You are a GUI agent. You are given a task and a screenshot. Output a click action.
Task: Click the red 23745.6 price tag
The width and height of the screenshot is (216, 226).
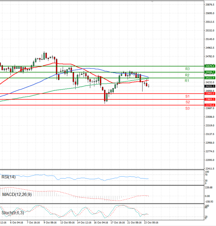(210, 105)
